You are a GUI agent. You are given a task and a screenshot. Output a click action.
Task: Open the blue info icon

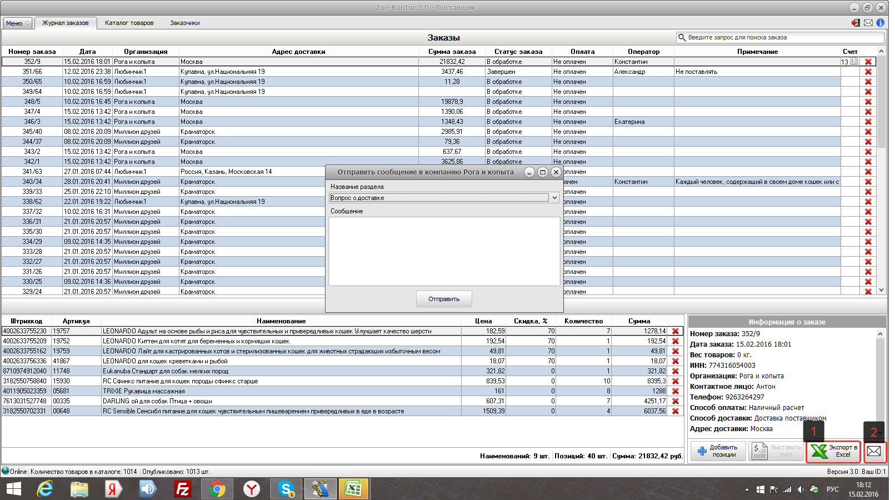coord(881,23)
